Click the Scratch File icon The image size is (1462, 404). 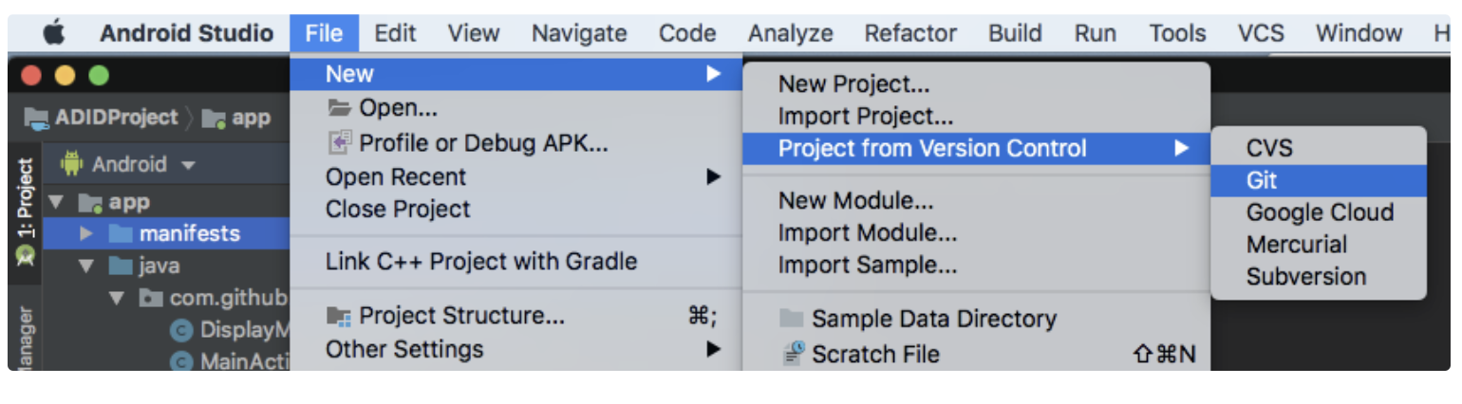pyautogui.click(x=793, y=354)
